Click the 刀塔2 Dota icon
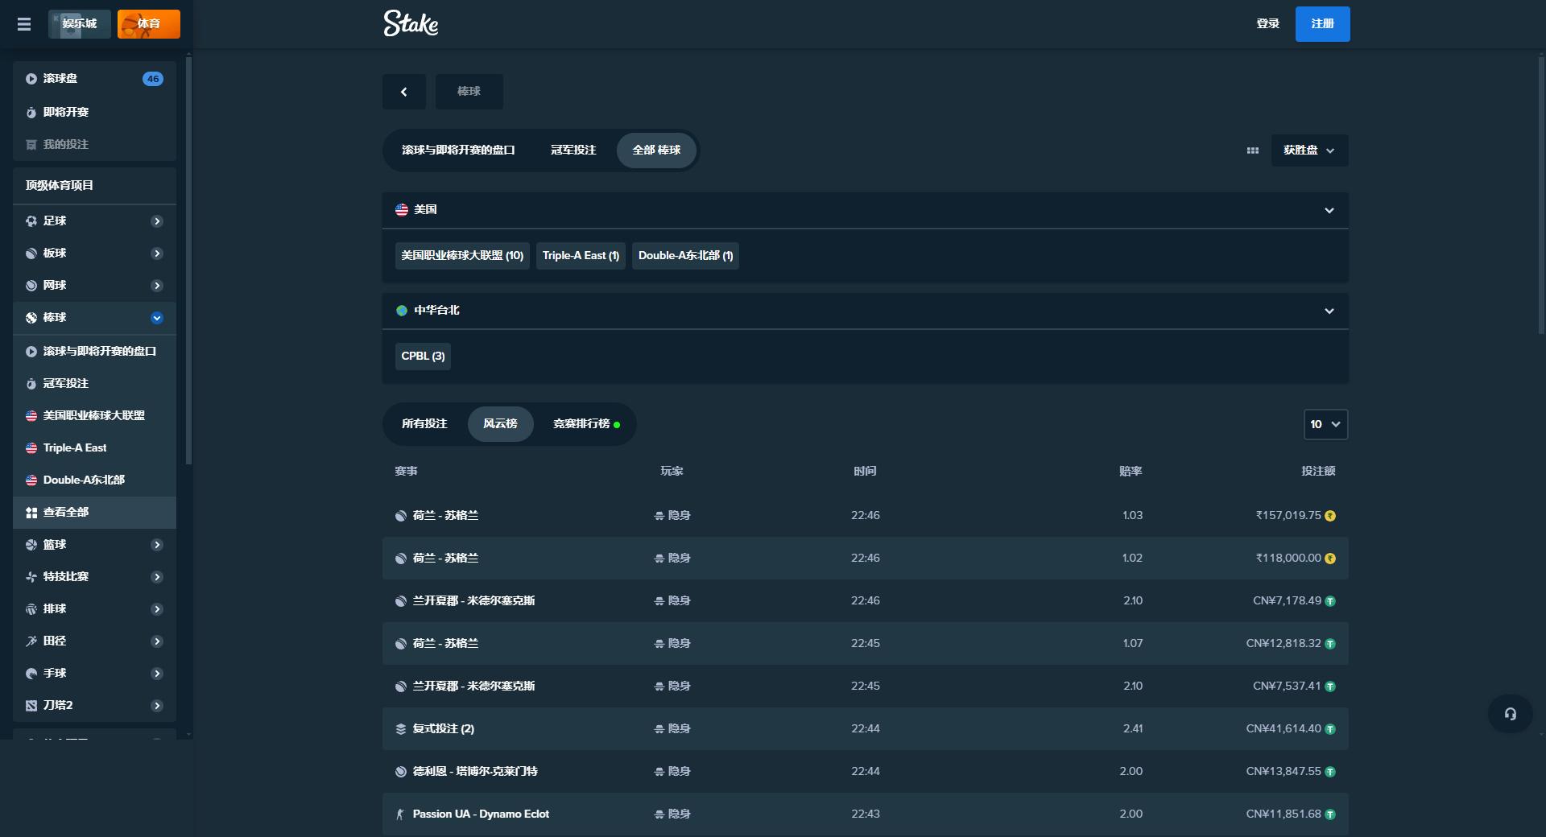Viewport: 1546px width, 837px height. tap(31, 706)
